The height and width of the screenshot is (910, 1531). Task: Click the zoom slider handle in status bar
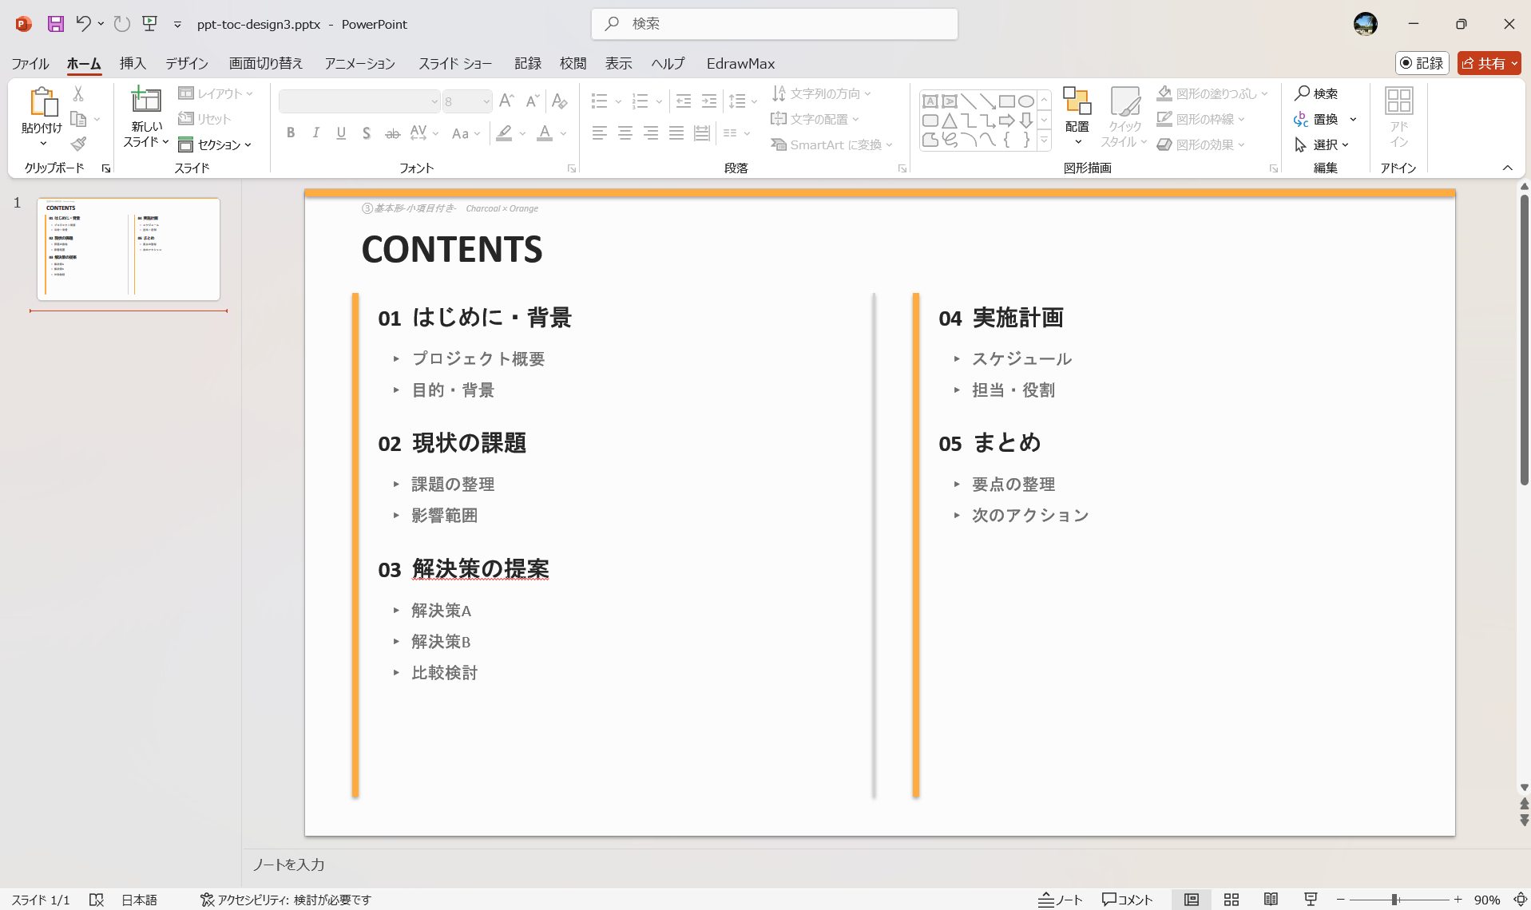1394,900
